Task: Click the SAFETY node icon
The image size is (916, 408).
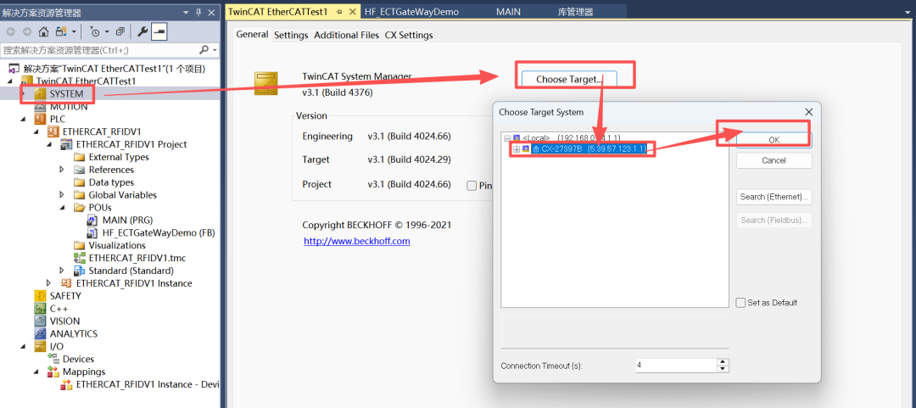Action: (x=41, y=296)
